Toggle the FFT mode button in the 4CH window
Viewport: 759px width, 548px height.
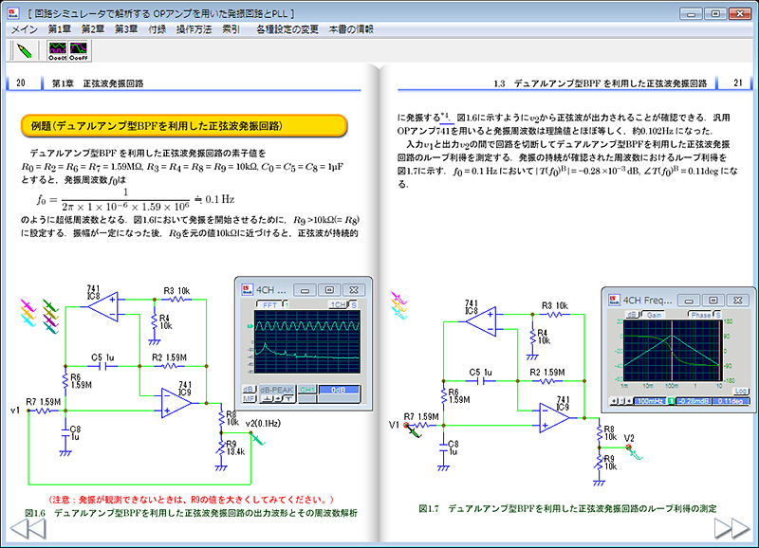269,305
